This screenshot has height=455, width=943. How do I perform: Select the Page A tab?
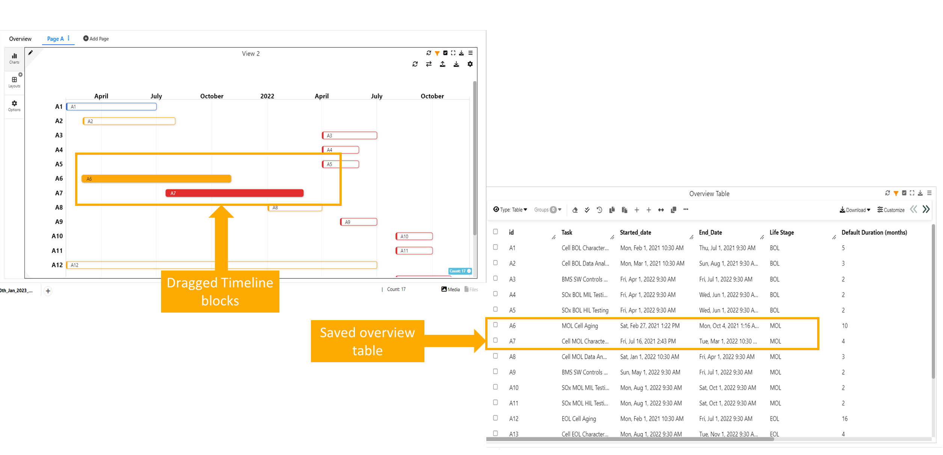coord(56,39)
